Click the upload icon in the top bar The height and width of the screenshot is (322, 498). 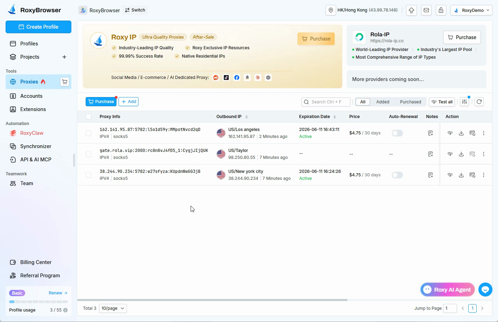point(412,10)
